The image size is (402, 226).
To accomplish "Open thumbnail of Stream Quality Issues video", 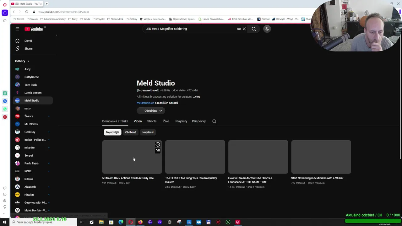I will click(x=195, y=157).
